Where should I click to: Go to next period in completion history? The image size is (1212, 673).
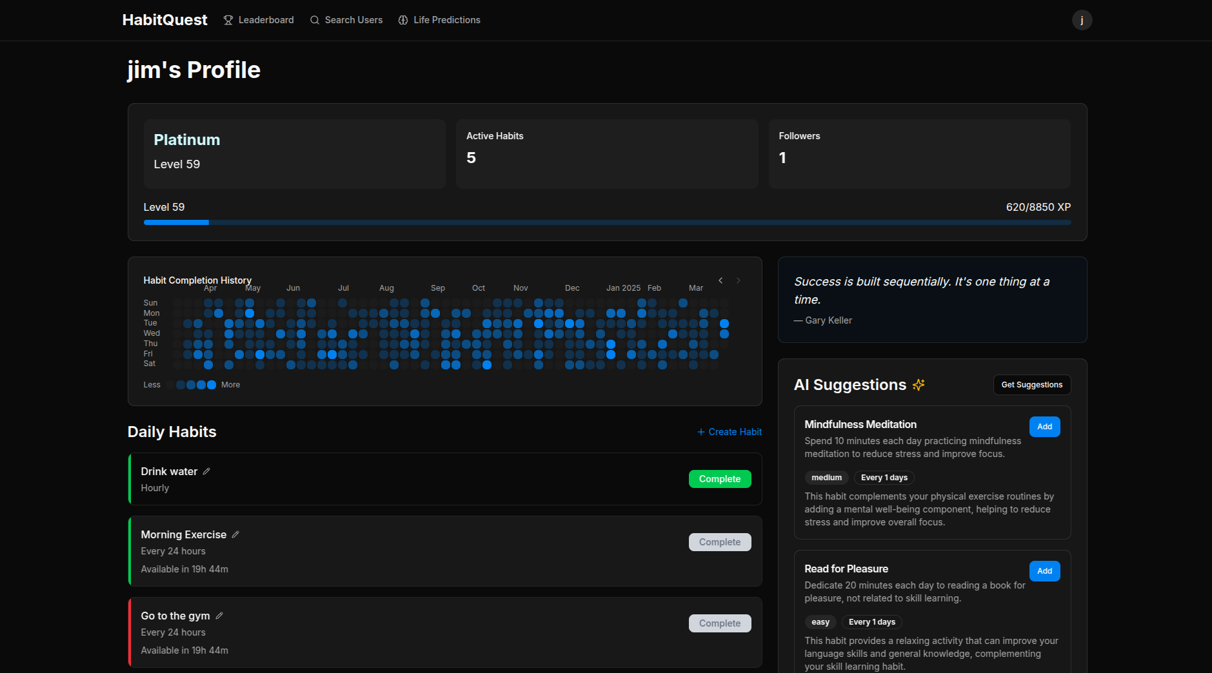pyautogui.click(x=739, y=280)
